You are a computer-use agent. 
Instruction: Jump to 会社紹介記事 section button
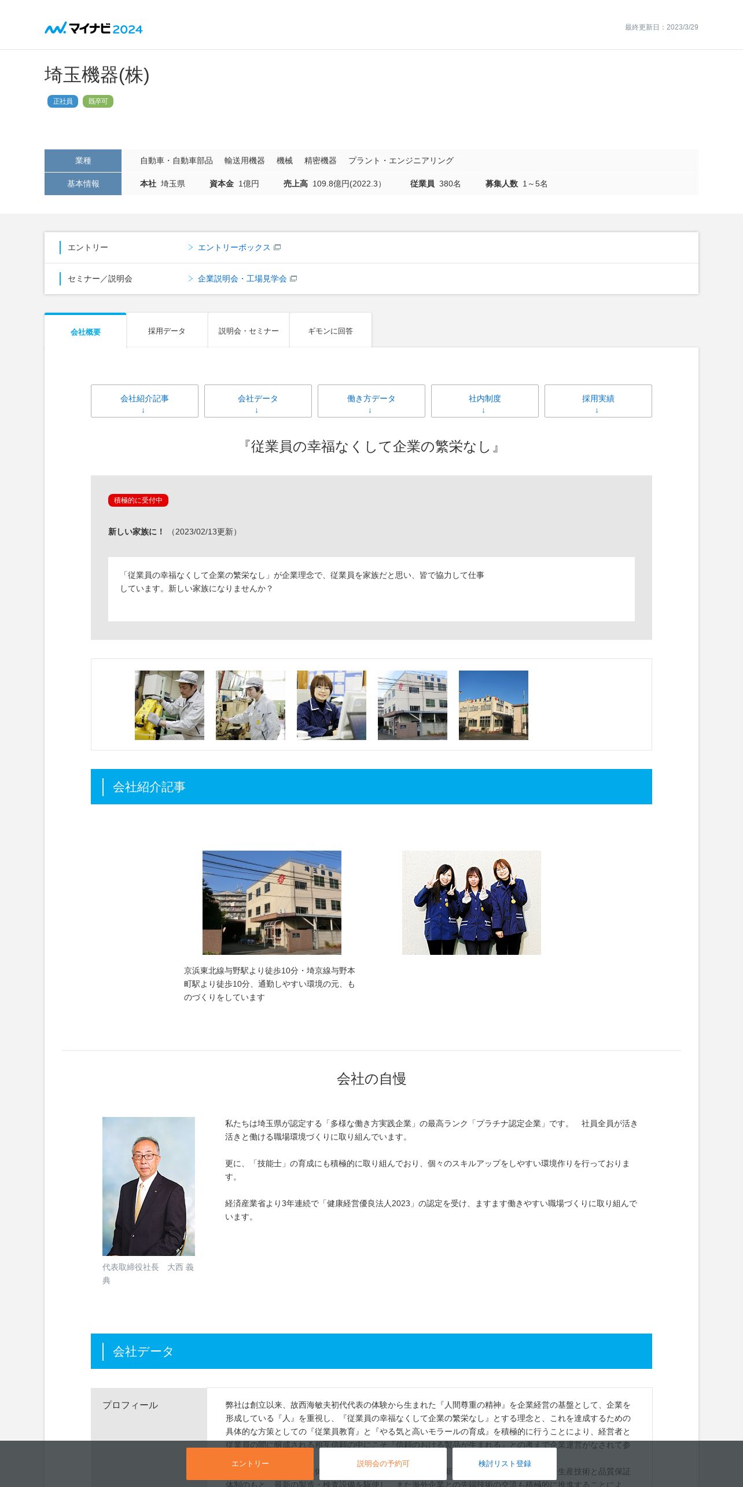point(145,401)
